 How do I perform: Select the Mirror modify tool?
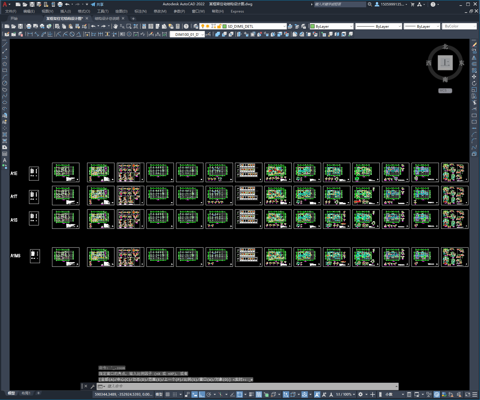[x=474, y=57]
